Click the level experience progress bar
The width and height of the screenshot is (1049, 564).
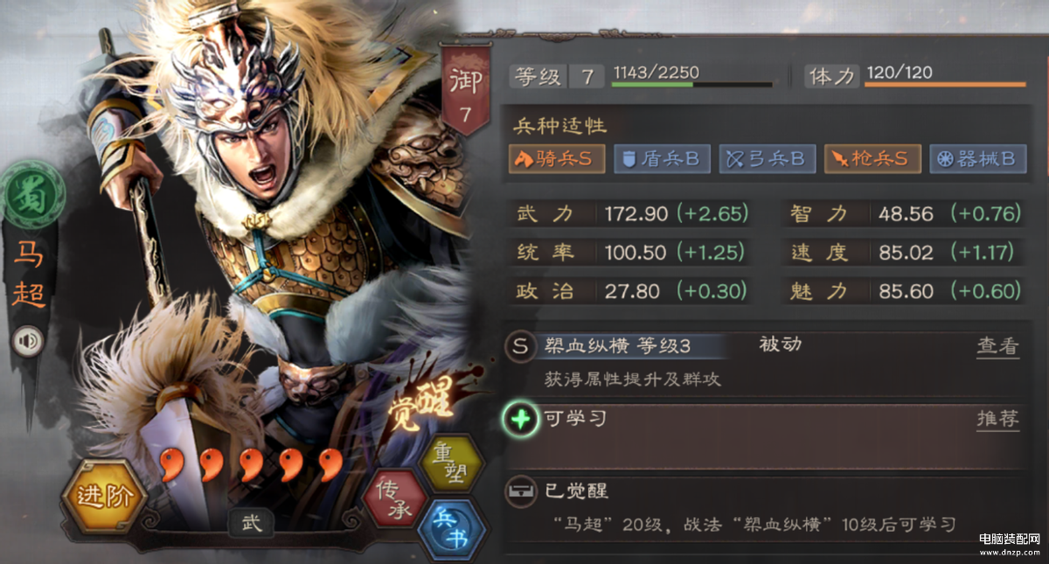pos(691,86)
